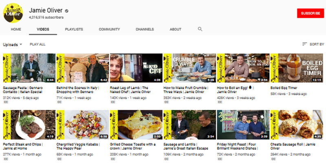The width and height of the screenshot is (326, 165).
Task: Click the 4,316,516 subscribers count
Action: [46, 17]
